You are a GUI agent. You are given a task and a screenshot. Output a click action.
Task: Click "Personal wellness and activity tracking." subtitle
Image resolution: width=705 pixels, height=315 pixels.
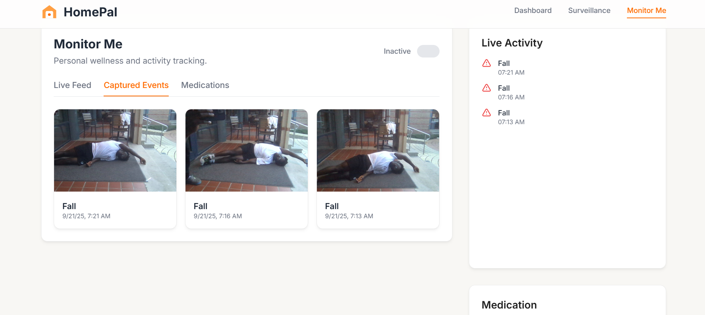click(130, 61)
